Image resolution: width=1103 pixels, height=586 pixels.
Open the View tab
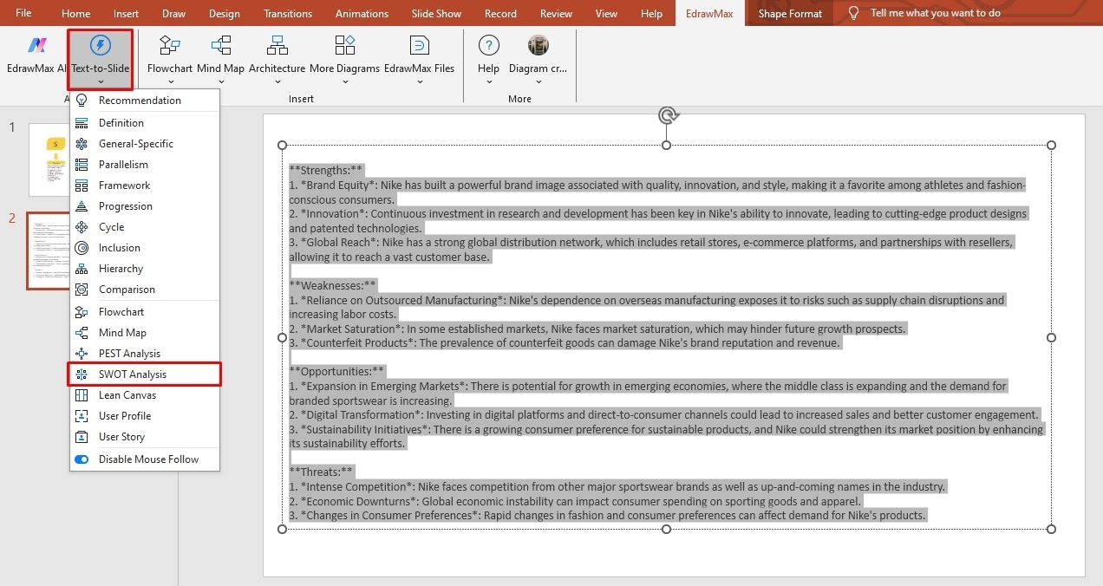click(x=606, y=14)
